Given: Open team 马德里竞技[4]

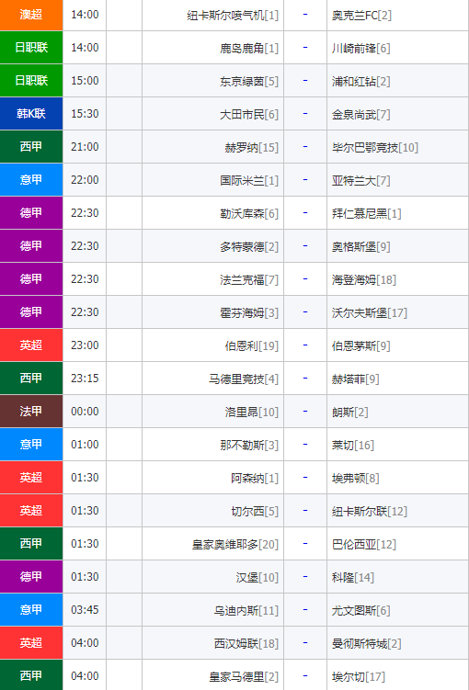Looking at the screenshot, I should 244,379.
